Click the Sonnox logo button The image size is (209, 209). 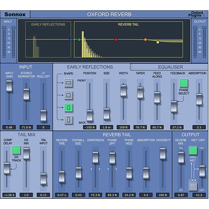15,14
